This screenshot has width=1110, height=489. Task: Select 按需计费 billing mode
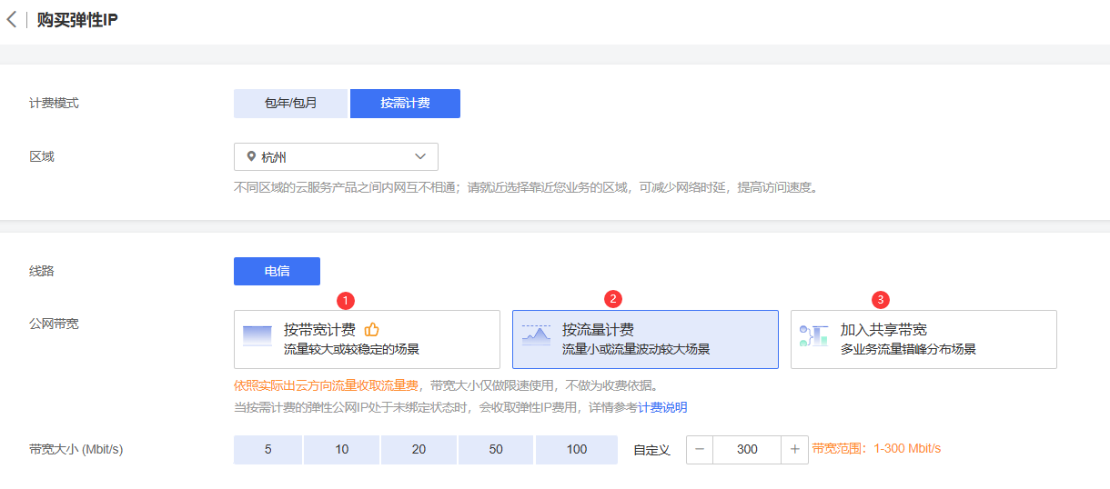pos(405,104)
